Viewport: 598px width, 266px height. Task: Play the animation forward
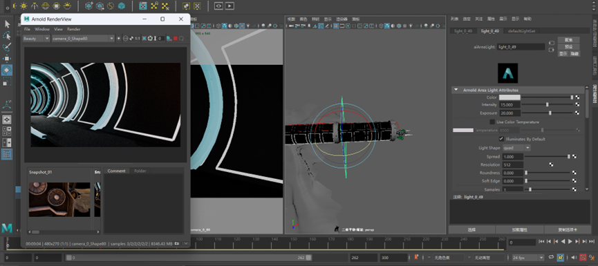570,242
